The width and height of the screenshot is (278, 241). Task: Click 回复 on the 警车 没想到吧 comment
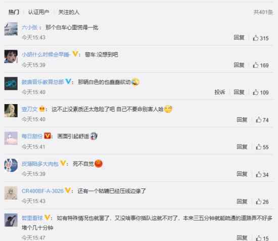coord(239,65)
